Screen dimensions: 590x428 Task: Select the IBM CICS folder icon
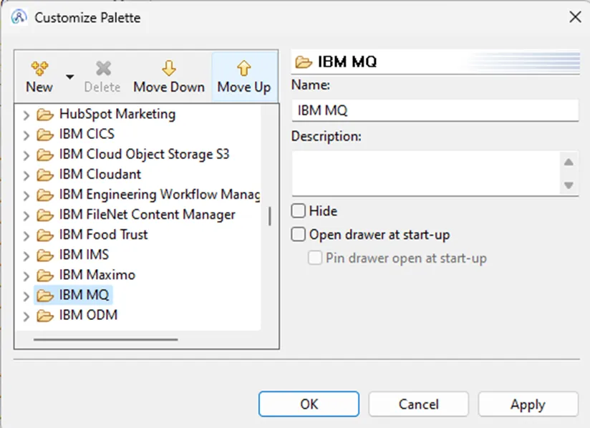coord(45,135)
